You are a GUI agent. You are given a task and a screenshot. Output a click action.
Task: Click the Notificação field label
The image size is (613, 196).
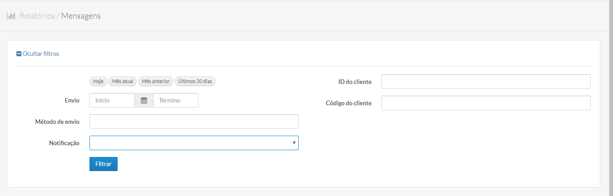[x=64, y=143]
